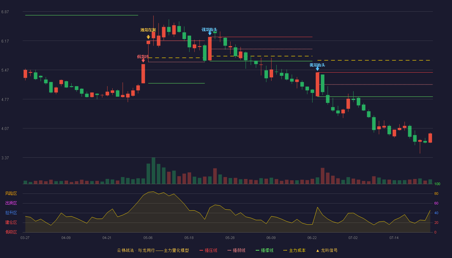Click the 潜龙在渊 annotation label
452x258 pixels.
point(148,30)
